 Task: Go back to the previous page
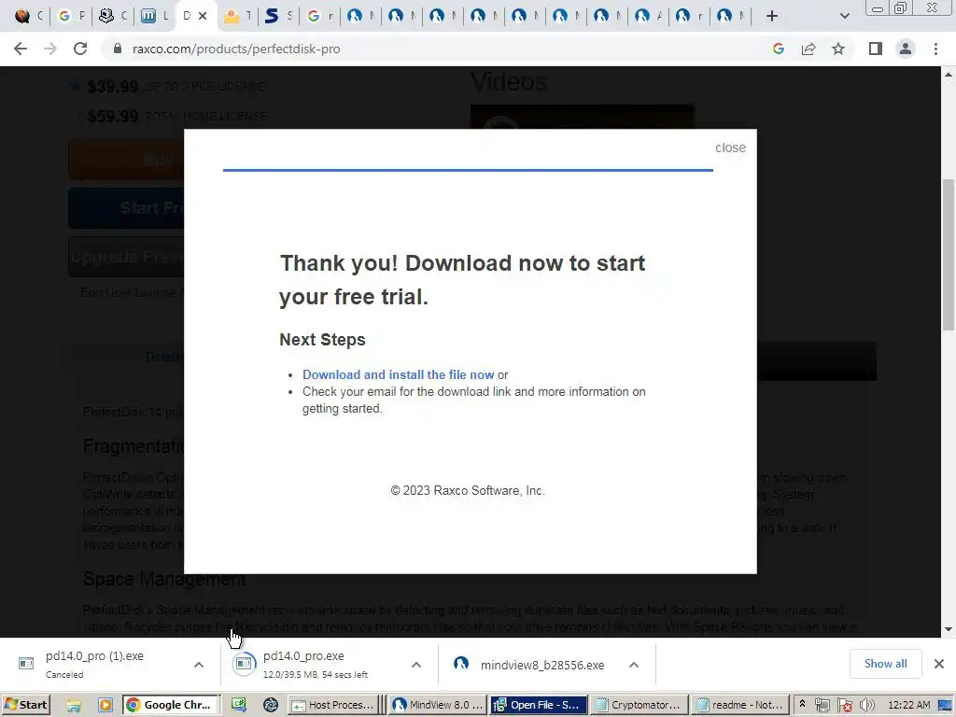click(x=21, y=49)
